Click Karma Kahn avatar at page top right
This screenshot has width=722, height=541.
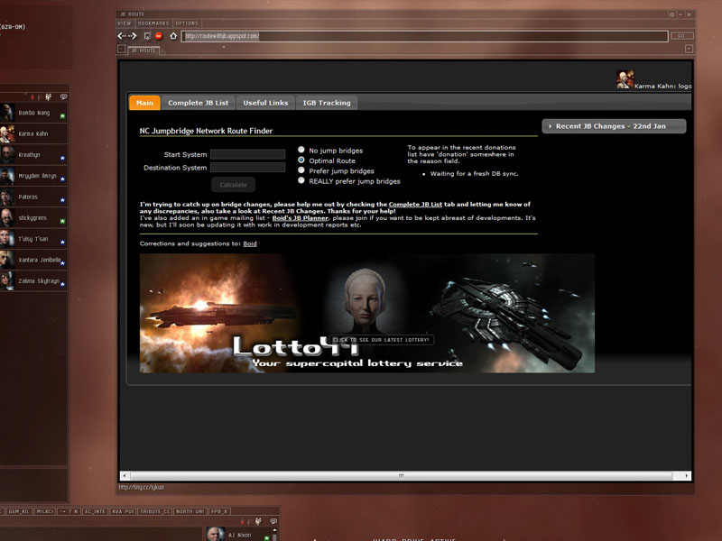[x=625, y=79]
